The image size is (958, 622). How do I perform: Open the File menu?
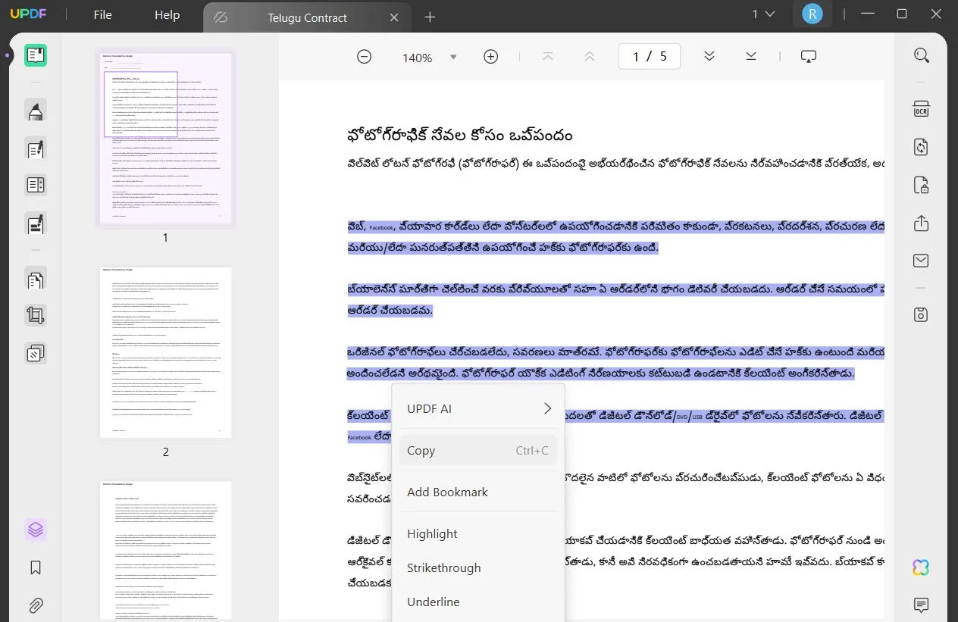102,14
